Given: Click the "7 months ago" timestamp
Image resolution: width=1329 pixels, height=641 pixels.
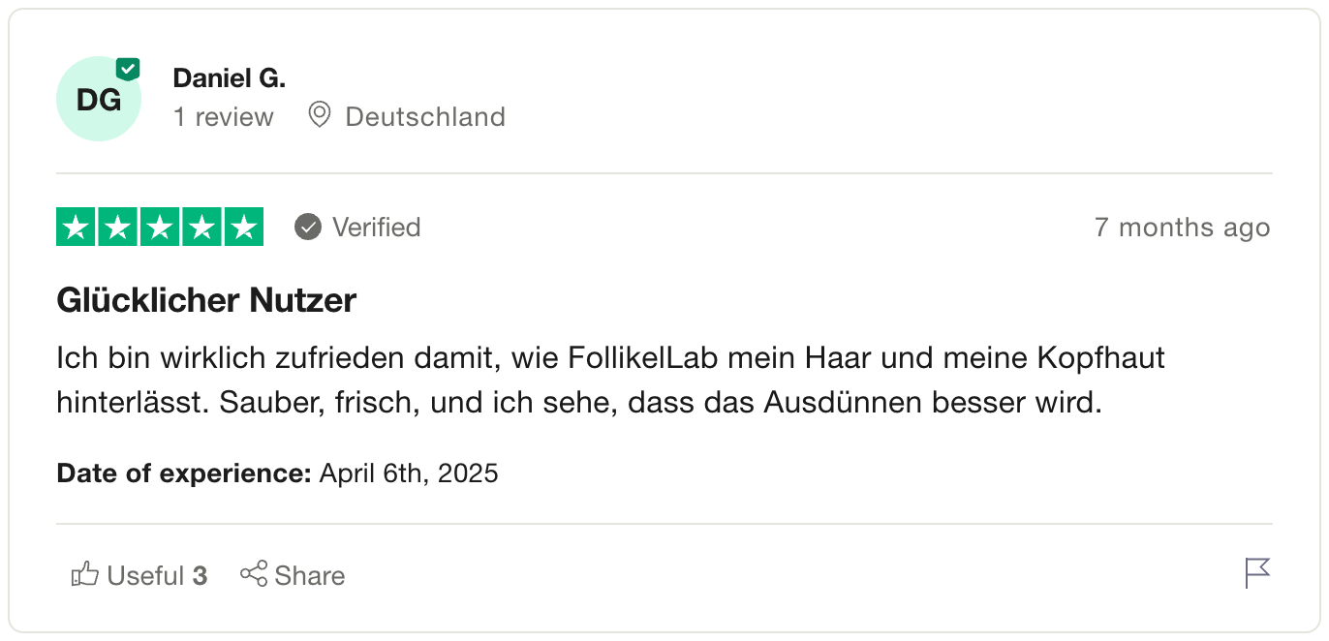Looking at the screenshot, I should pos(1181,228).
